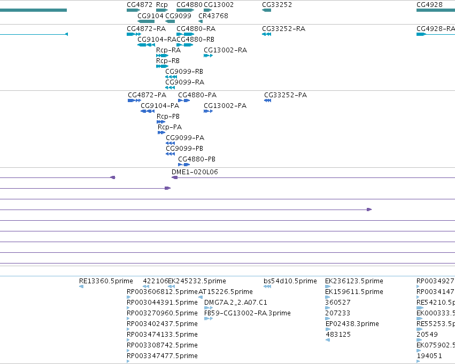Open the RP003308742.5prime EST label
Image resolution: width=455 pixels, height=364 pixels.
[x=162, y=345]
